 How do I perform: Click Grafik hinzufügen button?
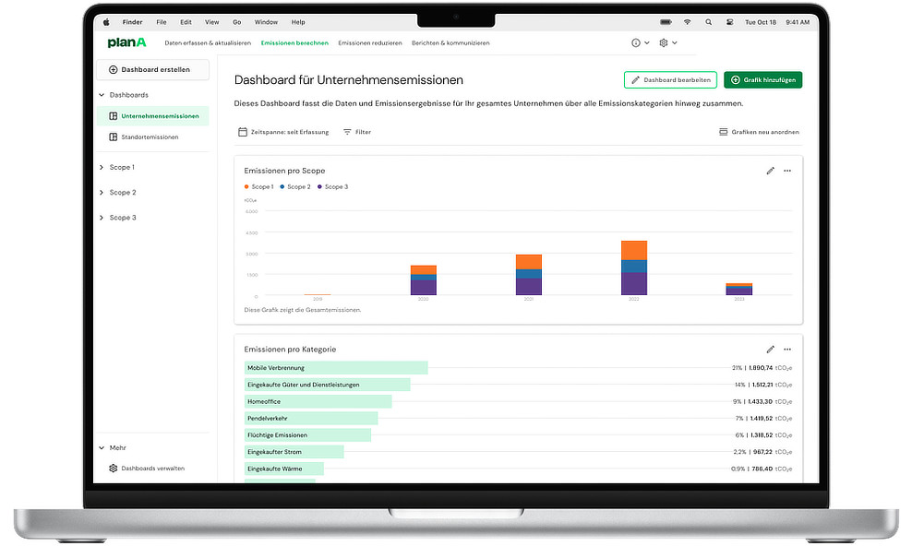[762, 80]
